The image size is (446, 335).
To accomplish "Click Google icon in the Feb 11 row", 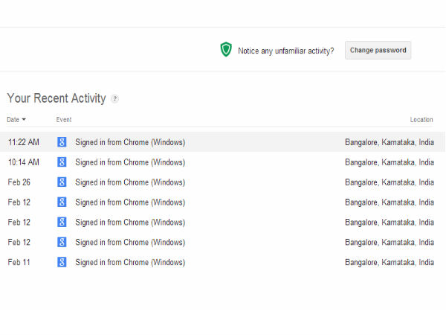I will (x=62, y=262).
